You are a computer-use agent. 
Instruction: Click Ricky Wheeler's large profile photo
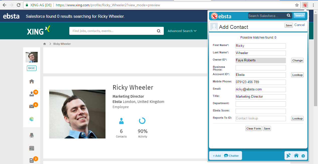[77, 114]
